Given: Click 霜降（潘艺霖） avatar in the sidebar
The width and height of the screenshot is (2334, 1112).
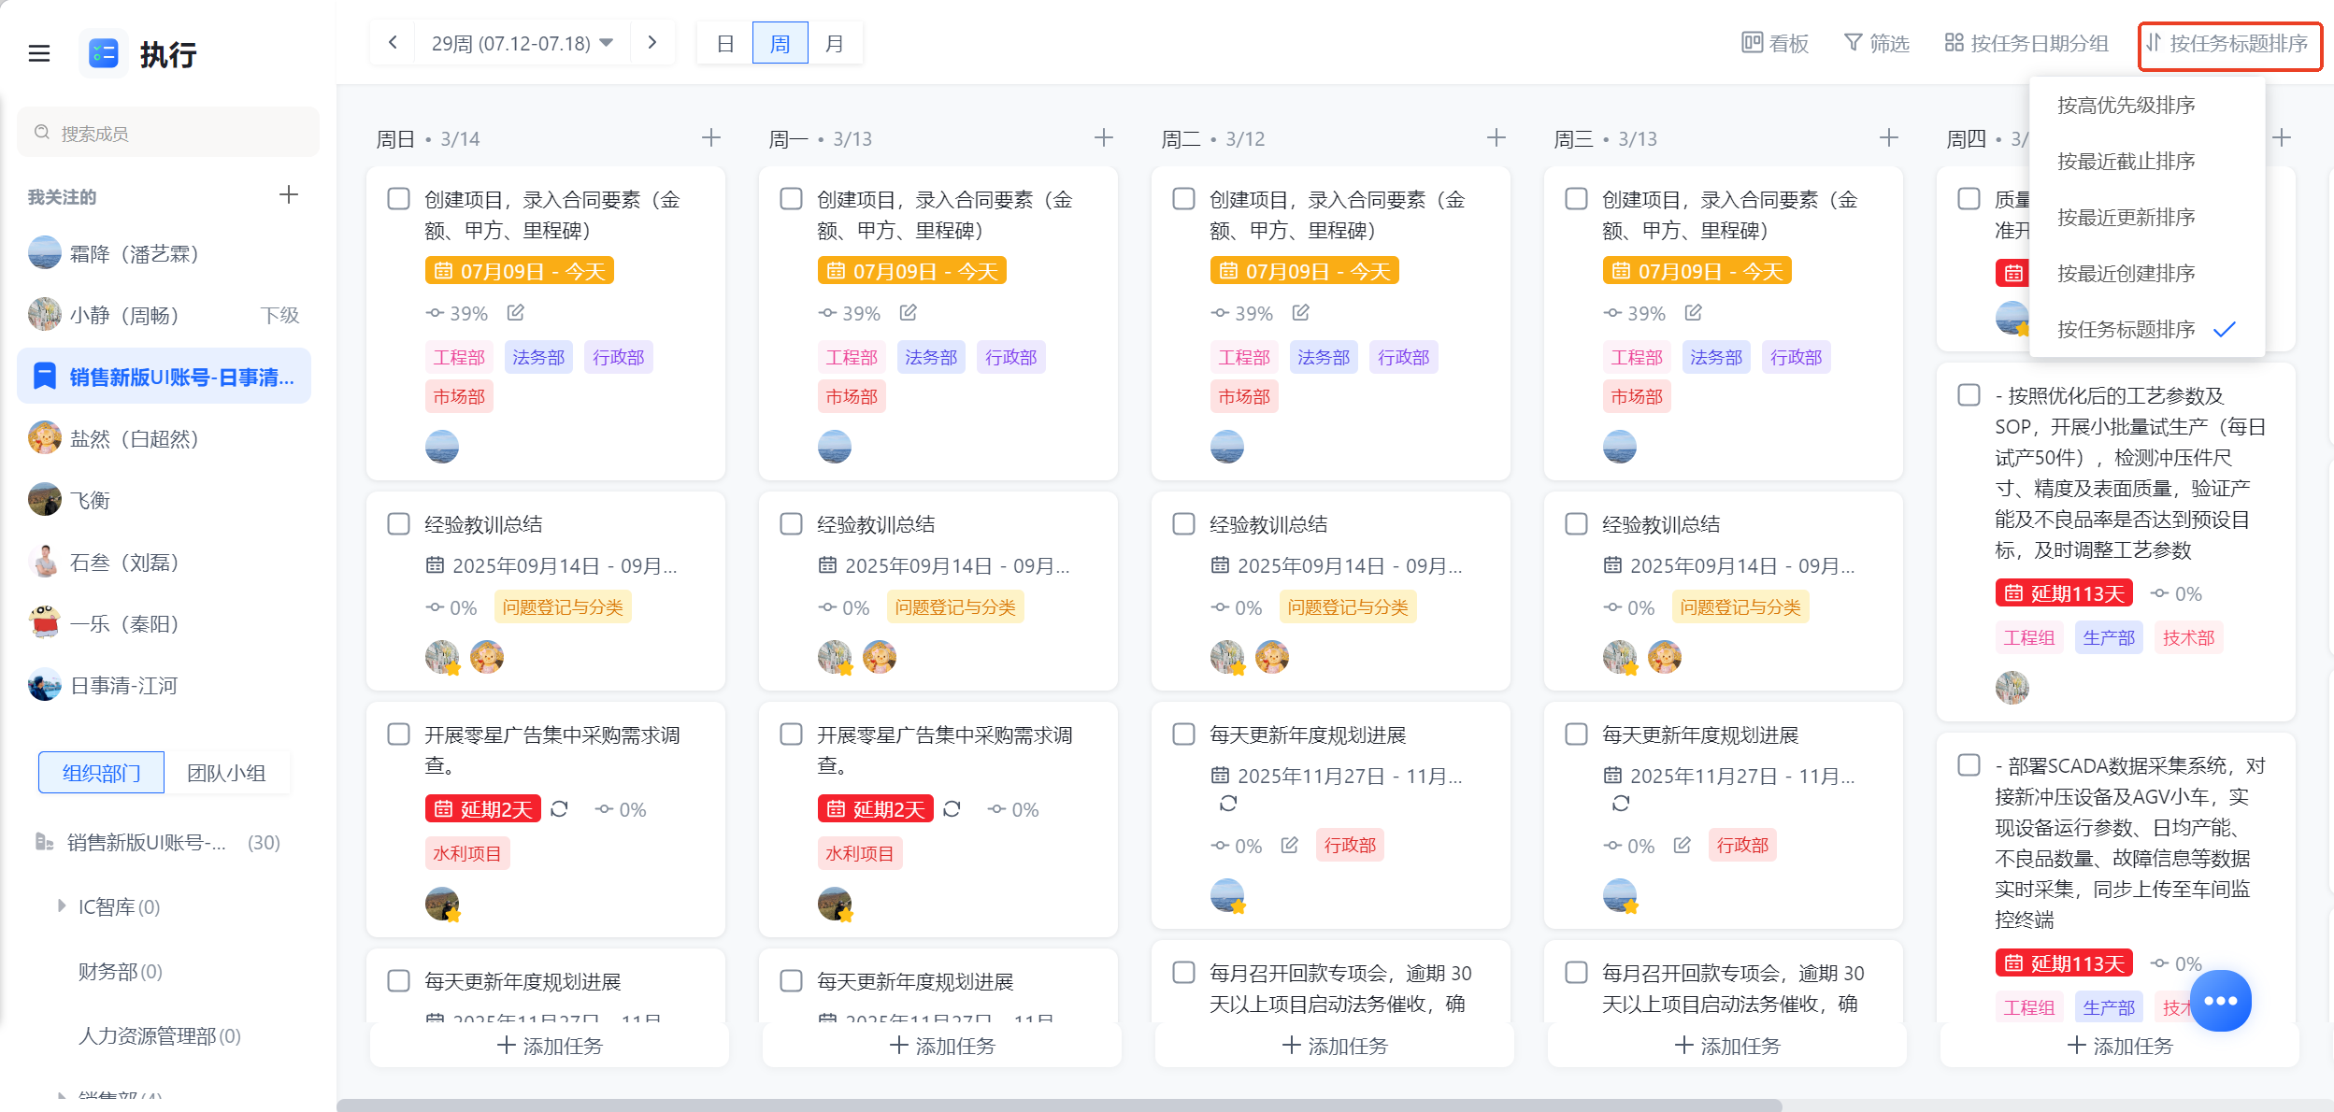Looking at the screenshot, I should pyautogui.click(x=45, y=253).
